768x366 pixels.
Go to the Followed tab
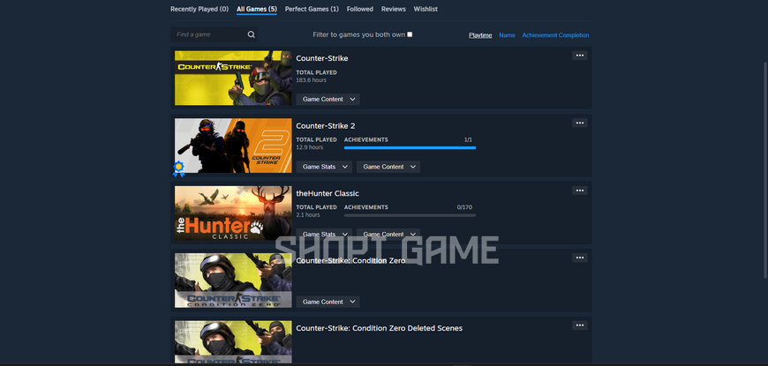(360, 9)
